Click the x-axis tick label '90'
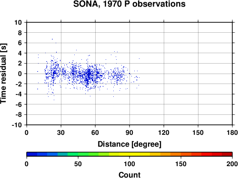238x178 pixels. tap(129, 132)
